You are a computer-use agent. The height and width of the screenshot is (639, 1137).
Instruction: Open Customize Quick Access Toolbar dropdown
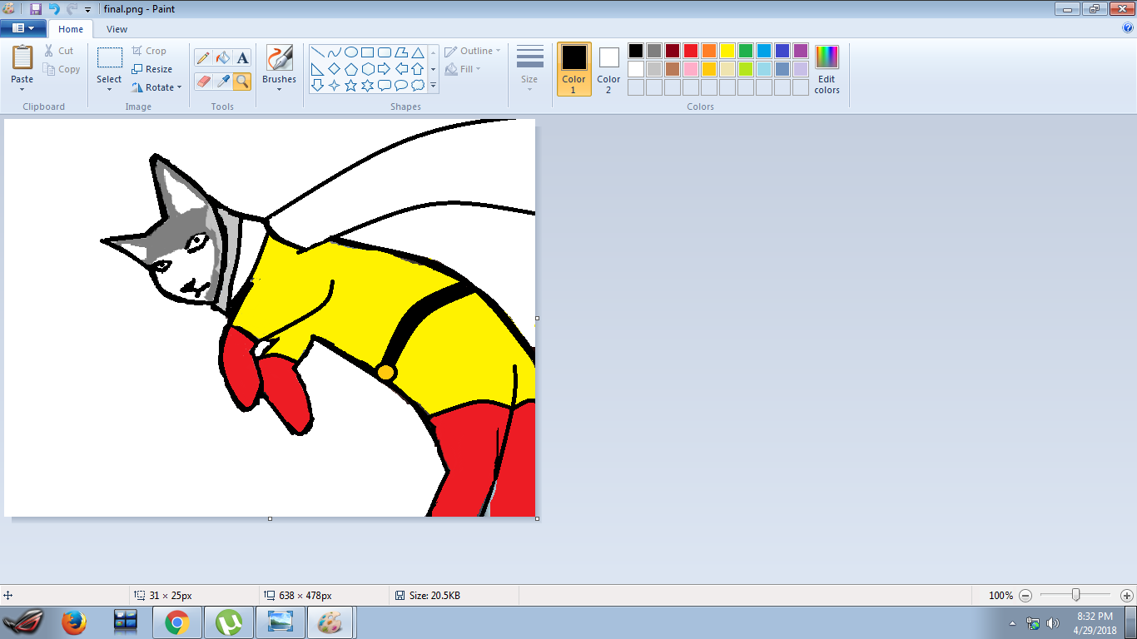(x=87, y=10)
